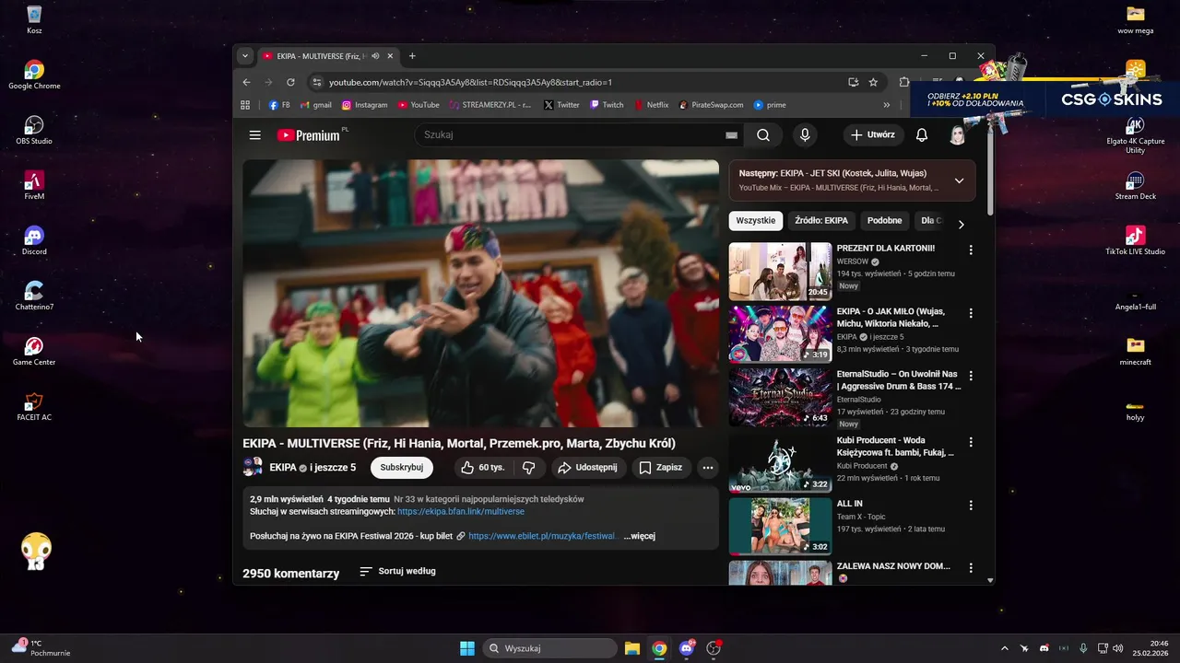The width and height of the screenshot is (1180, 663).
Task: Open the Netflix bookmark
Action: pyautogui.click(x=652, y=105)
